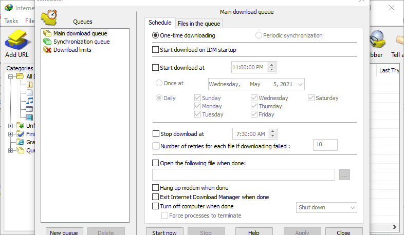
Task: Click the programs category window icon
Action: 29,109
